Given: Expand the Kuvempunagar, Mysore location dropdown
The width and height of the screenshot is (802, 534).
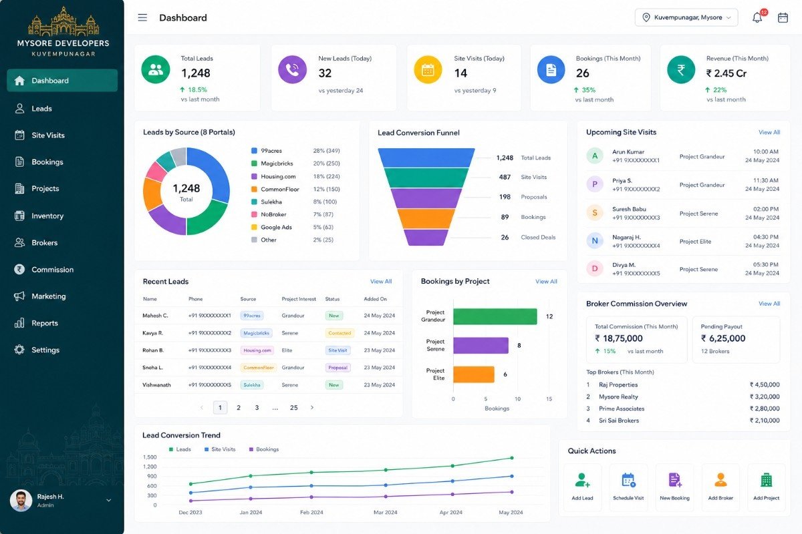Looking at the screenshot, I should (686, 17).
